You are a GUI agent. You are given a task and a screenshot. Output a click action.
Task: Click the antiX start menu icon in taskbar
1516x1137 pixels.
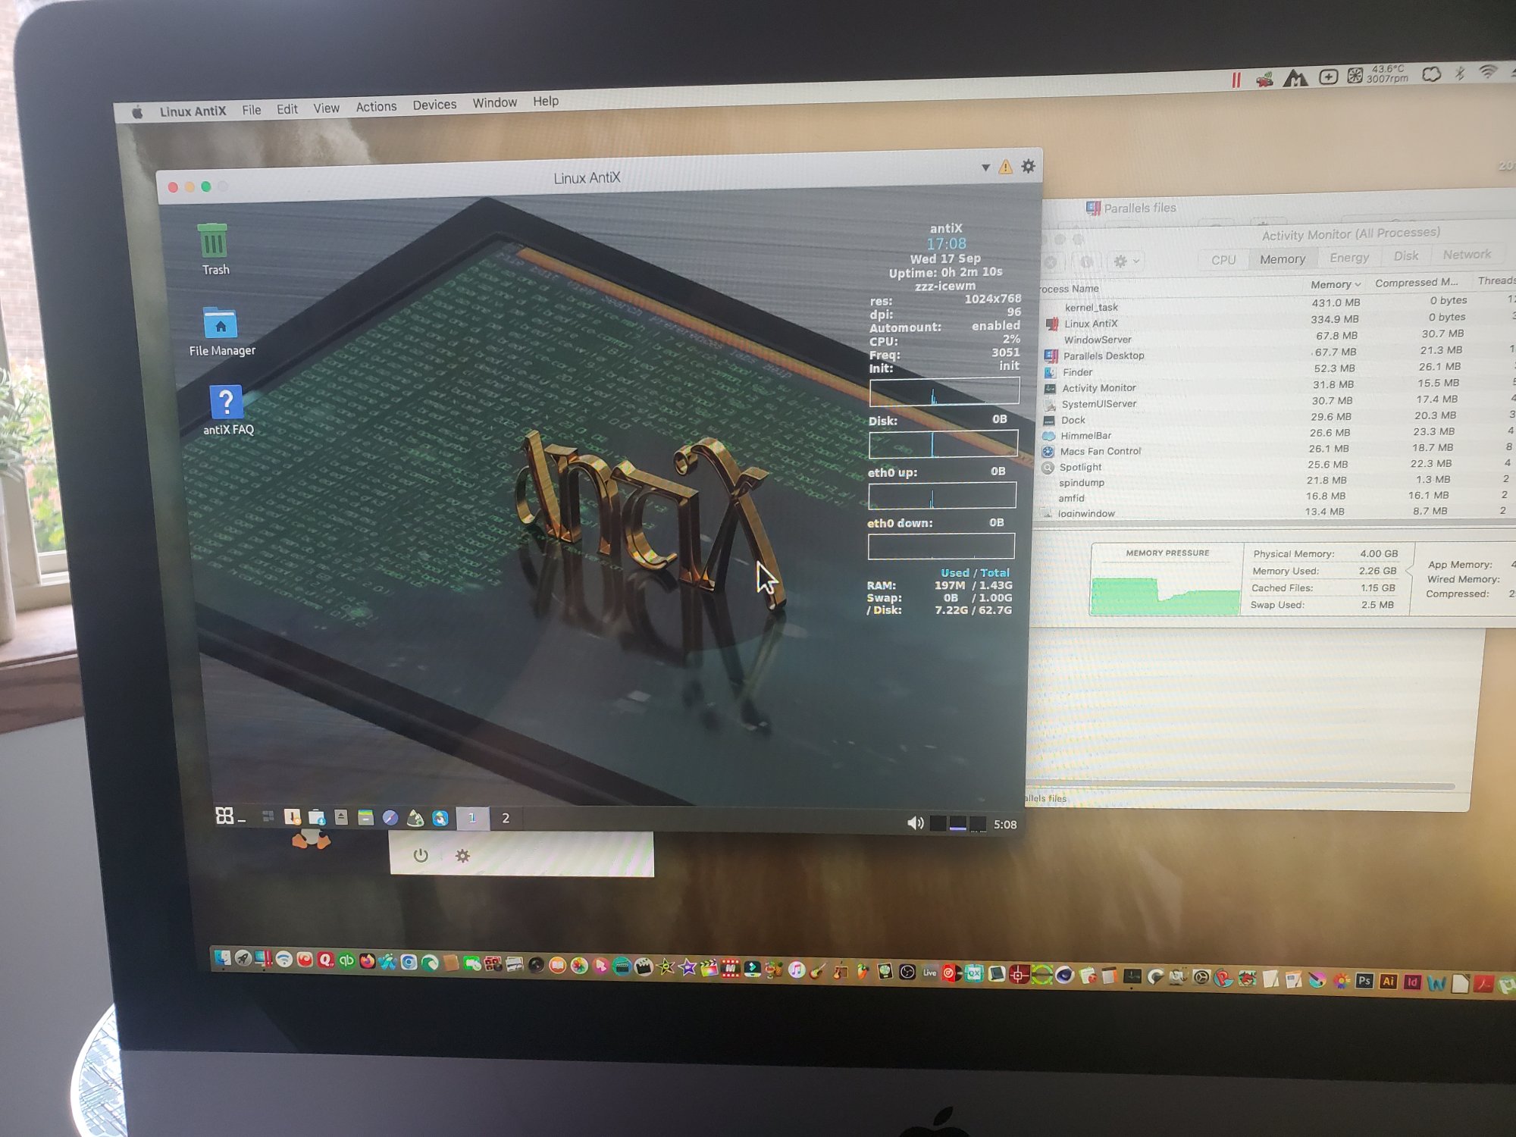pyautogui.click(x=225, y=816)
